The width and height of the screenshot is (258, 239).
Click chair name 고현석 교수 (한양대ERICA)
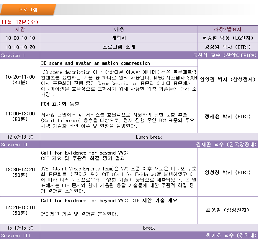225,55
